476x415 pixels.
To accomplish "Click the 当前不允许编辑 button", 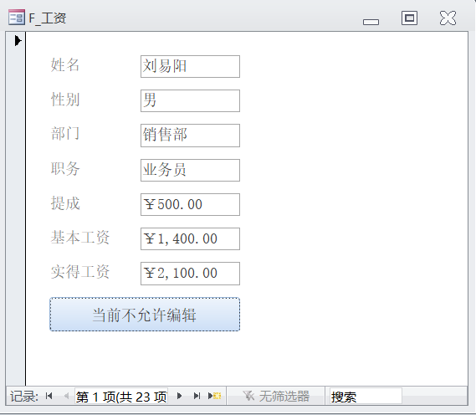I will (x=145, y=315).
